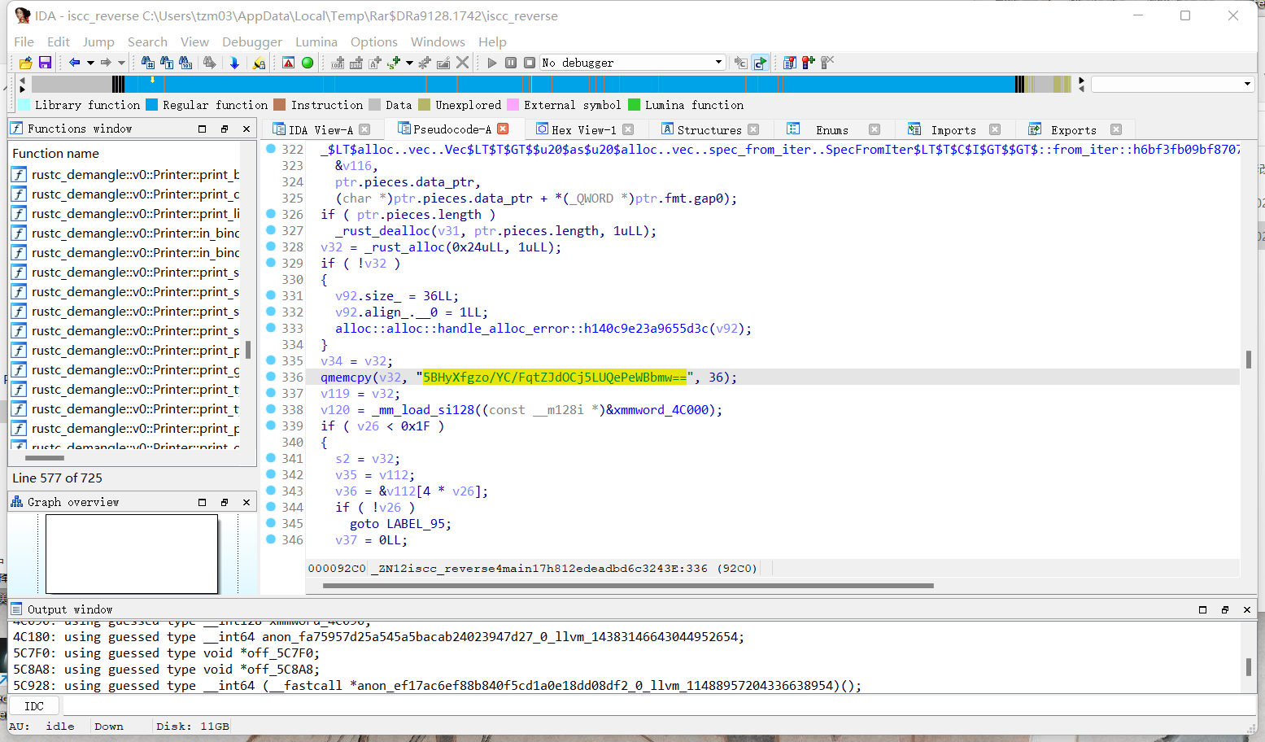Close the IDA View-A tab
This screenshot has height=742, width=1265.
coord(364,129)
